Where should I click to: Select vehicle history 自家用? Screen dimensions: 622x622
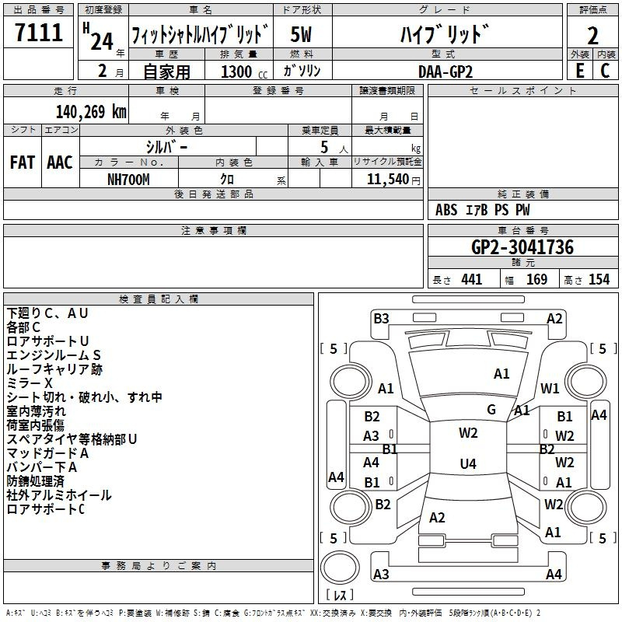(166, 72)
